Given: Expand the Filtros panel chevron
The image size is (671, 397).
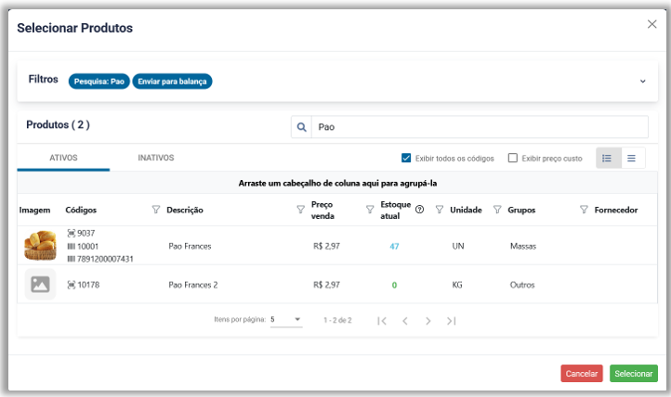Looking at the screenshot, I should click(x=642, y=81).
